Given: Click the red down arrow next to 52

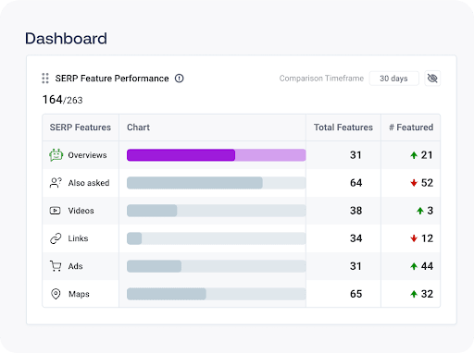Looking at the screenshot, I should click(414, 183).
